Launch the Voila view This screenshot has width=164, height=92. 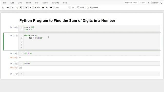80,7
